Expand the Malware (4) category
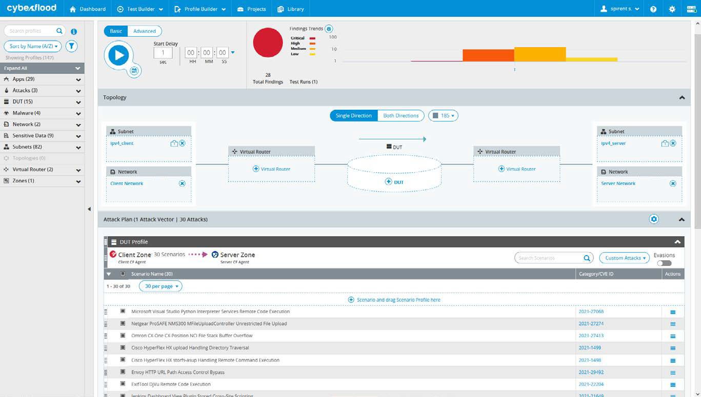Image resolution: width=701 pixels, height=397 pixels. click(x=78, y=113)
